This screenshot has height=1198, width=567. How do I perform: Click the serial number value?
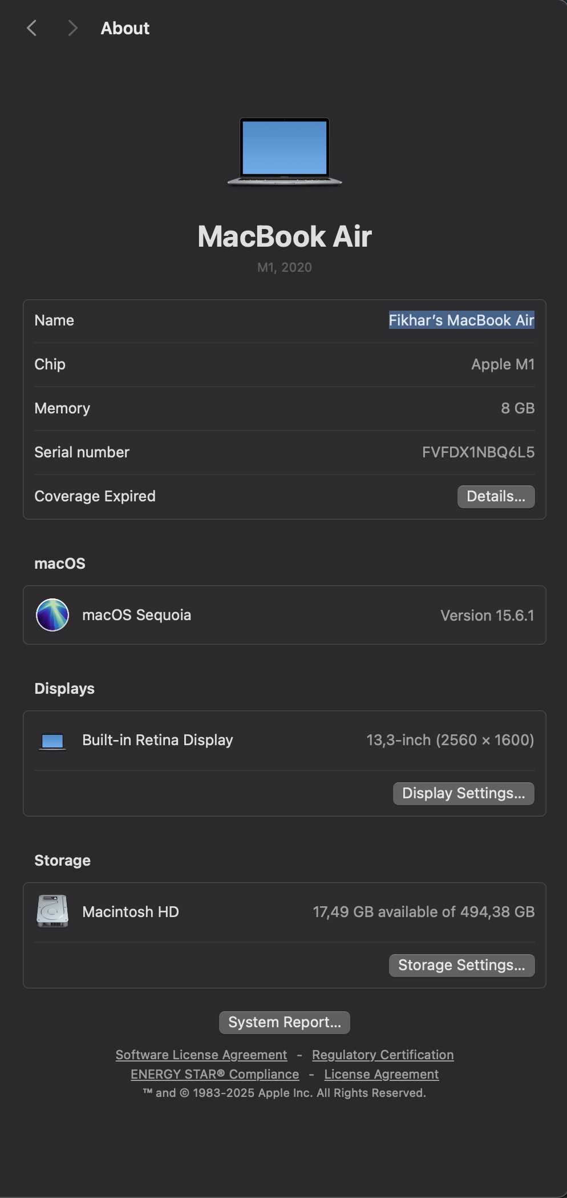click(x=478, y=452)
